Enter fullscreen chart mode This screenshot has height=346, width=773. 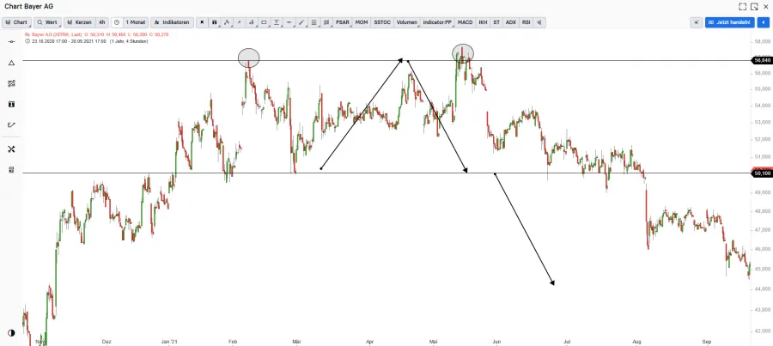click(x=742, y=6)
